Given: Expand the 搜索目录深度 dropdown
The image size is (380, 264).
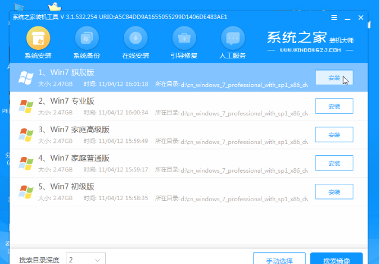Looking at the screenshot, I should [85, 259].
